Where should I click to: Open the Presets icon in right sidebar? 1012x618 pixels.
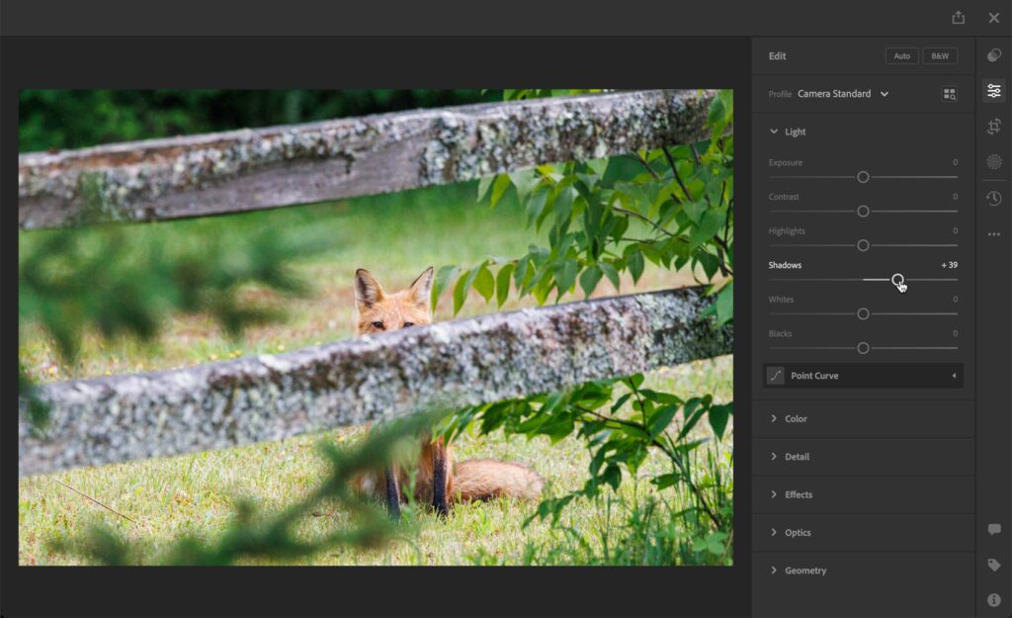(994, 55)
